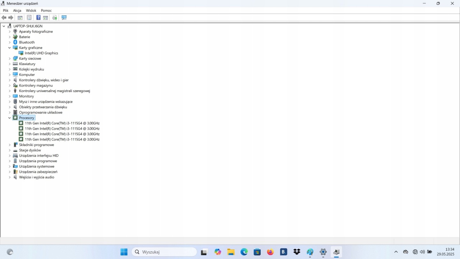460x259 pixels.
Task: Open the Akcja menu
Action: pos(17,11)
